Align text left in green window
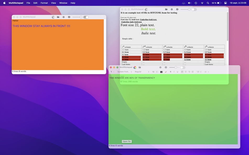 [x=182, y=72]
